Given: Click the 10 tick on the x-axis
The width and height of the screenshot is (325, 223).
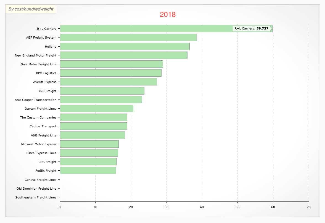Looking at the screenshot, I should (95, 207).
